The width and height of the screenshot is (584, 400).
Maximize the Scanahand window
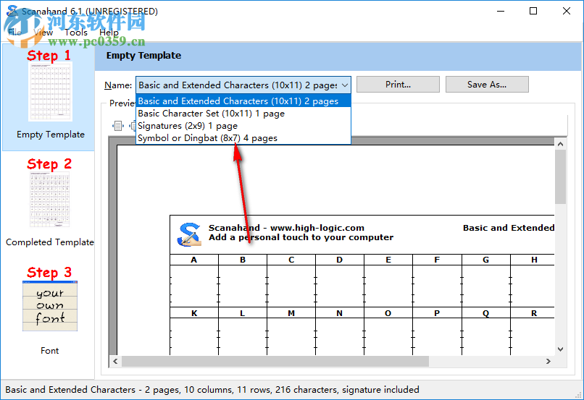[533, 11]
